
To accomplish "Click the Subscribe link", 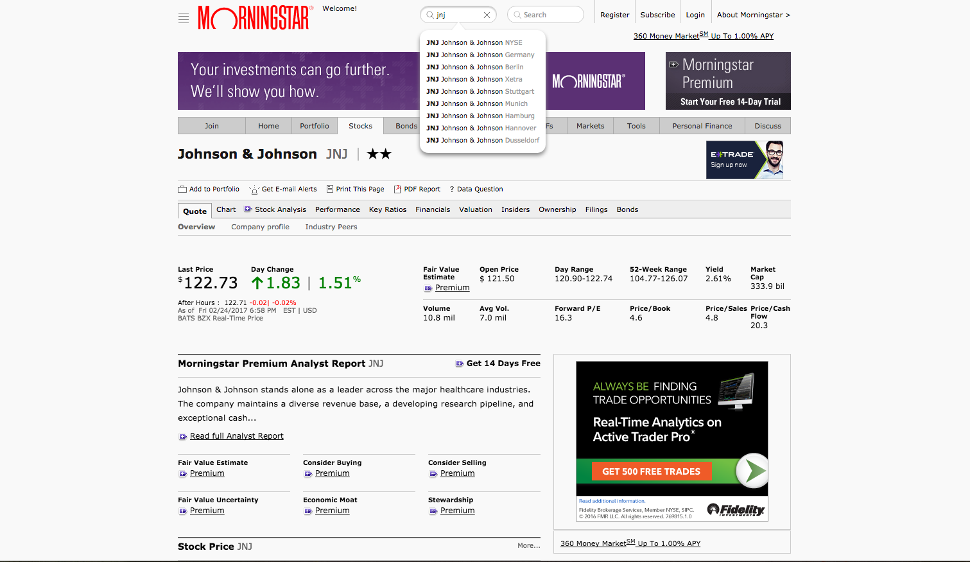I will 657,15.
